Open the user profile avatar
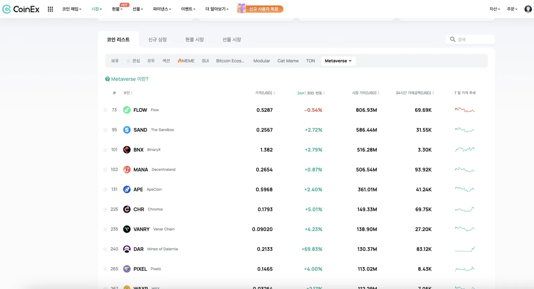The width and height of the screenshot is (534, 289). (x=528, y=9)
